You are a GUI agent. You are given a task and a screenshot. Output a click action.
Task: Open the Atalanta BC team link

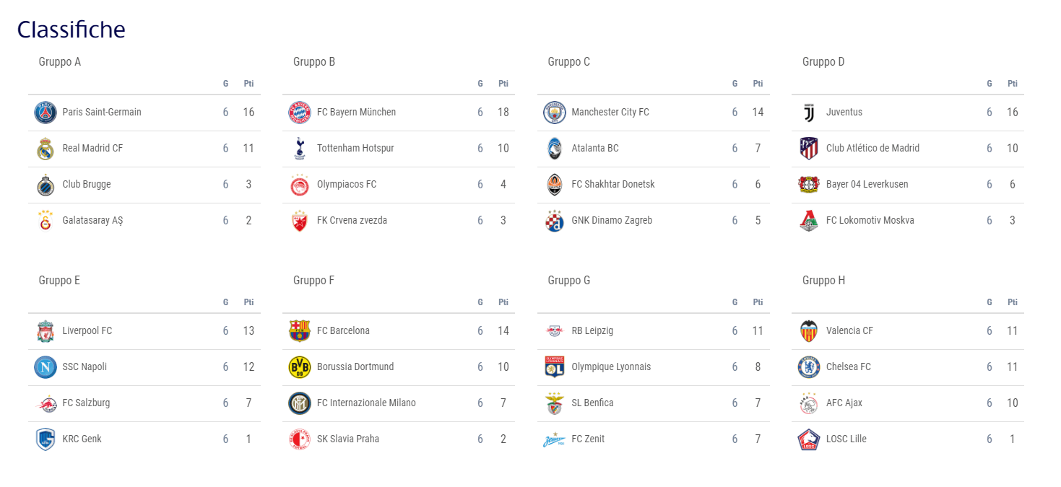(x=595, y=148)
